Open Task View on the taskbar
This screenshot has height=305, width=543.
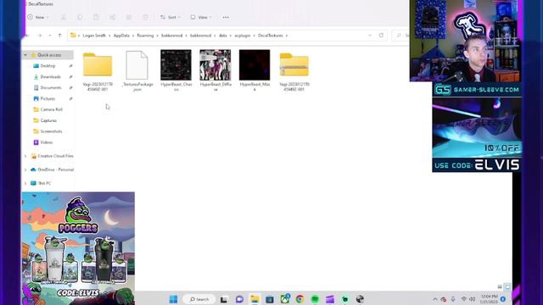224,299
